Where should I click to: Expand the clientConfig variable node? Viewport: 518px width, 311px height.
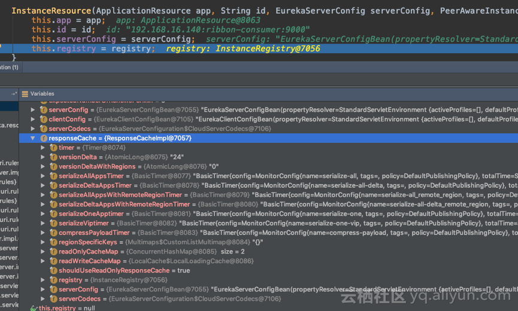click(x=33, y=119)
